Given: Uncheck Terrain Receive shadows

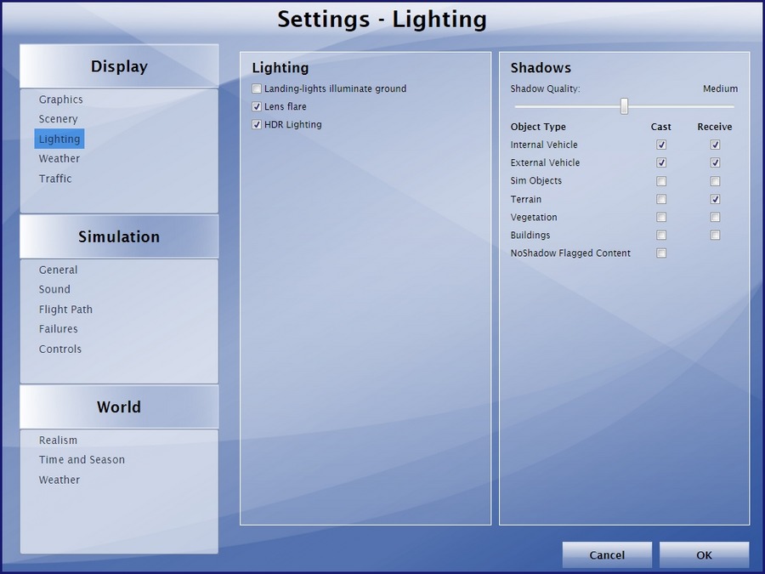Looking at the screenshot, I should (715, 199).
